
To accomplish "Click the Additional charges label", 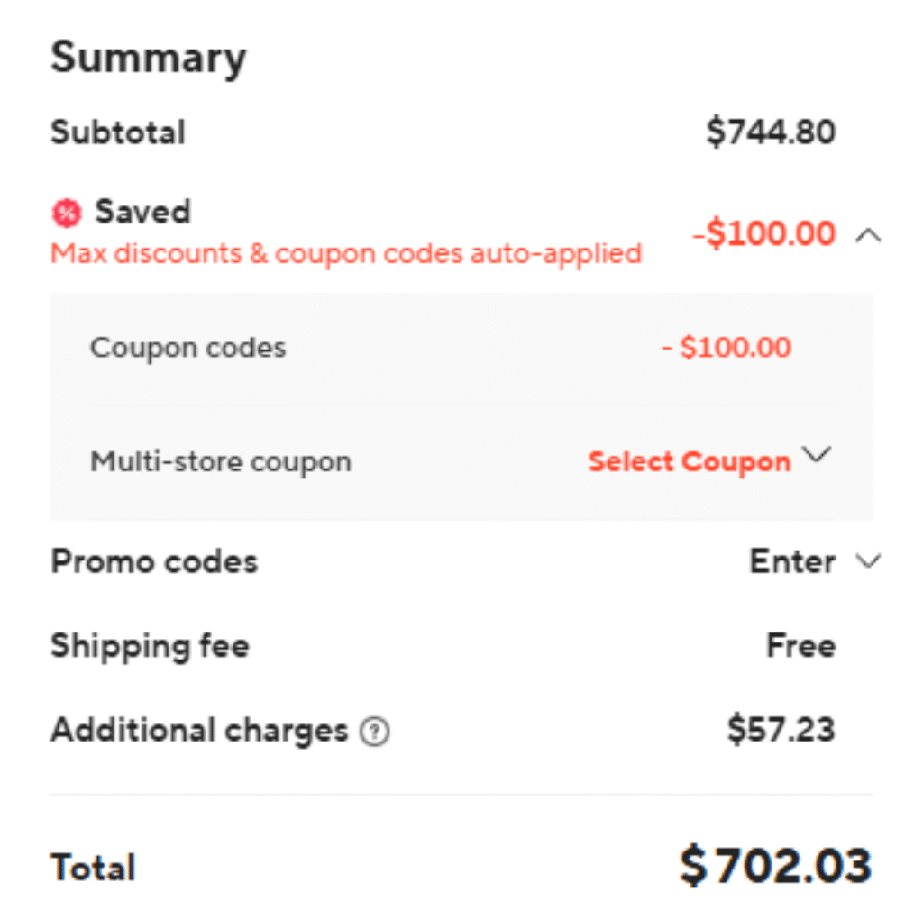I will pyautogui.click(x=199, y=731).
